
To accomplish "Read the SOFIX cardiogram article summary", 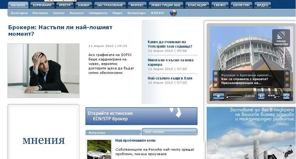I will [111, 64].
